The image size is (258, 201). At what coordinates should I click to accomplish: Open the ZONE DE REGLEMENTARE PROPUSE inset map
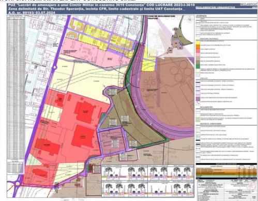click(171, 36)
